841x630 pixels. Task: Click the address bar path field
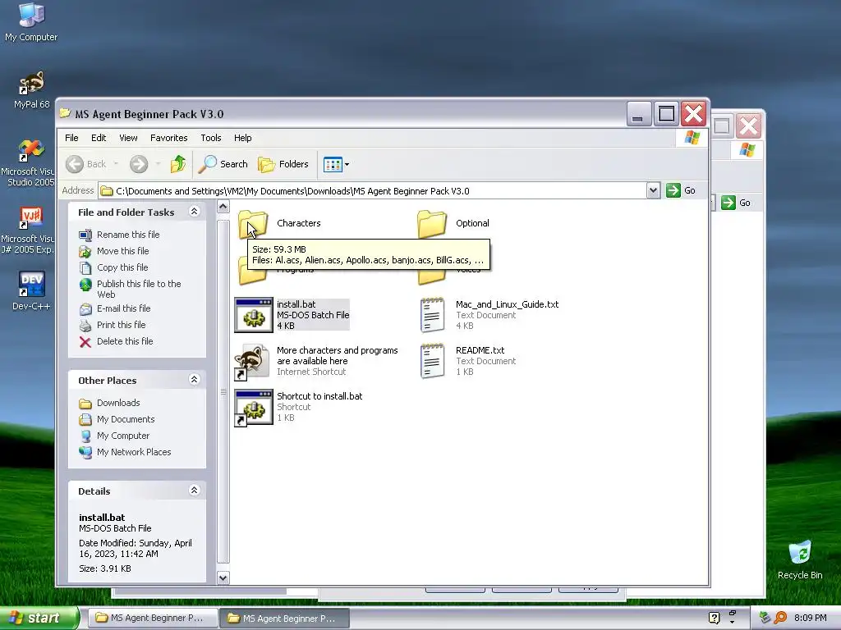click(372, 190)
